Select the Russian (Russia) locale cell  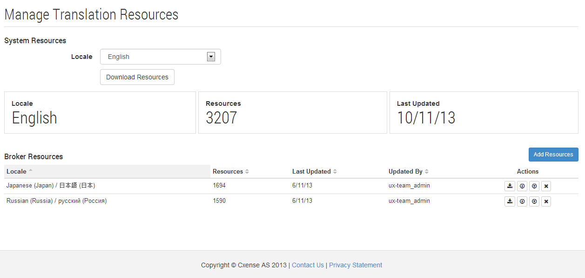point(107,201)
